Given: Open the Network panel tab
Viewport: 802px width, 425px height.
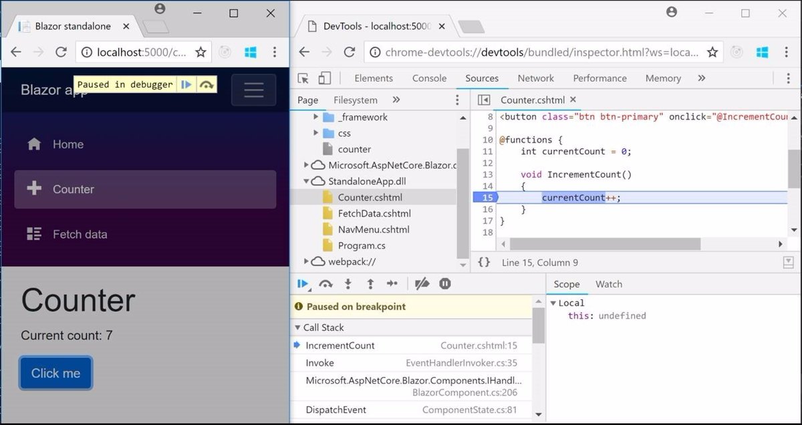Looking at the screenshot, I should pyautogui.click(x=535, y=78).
